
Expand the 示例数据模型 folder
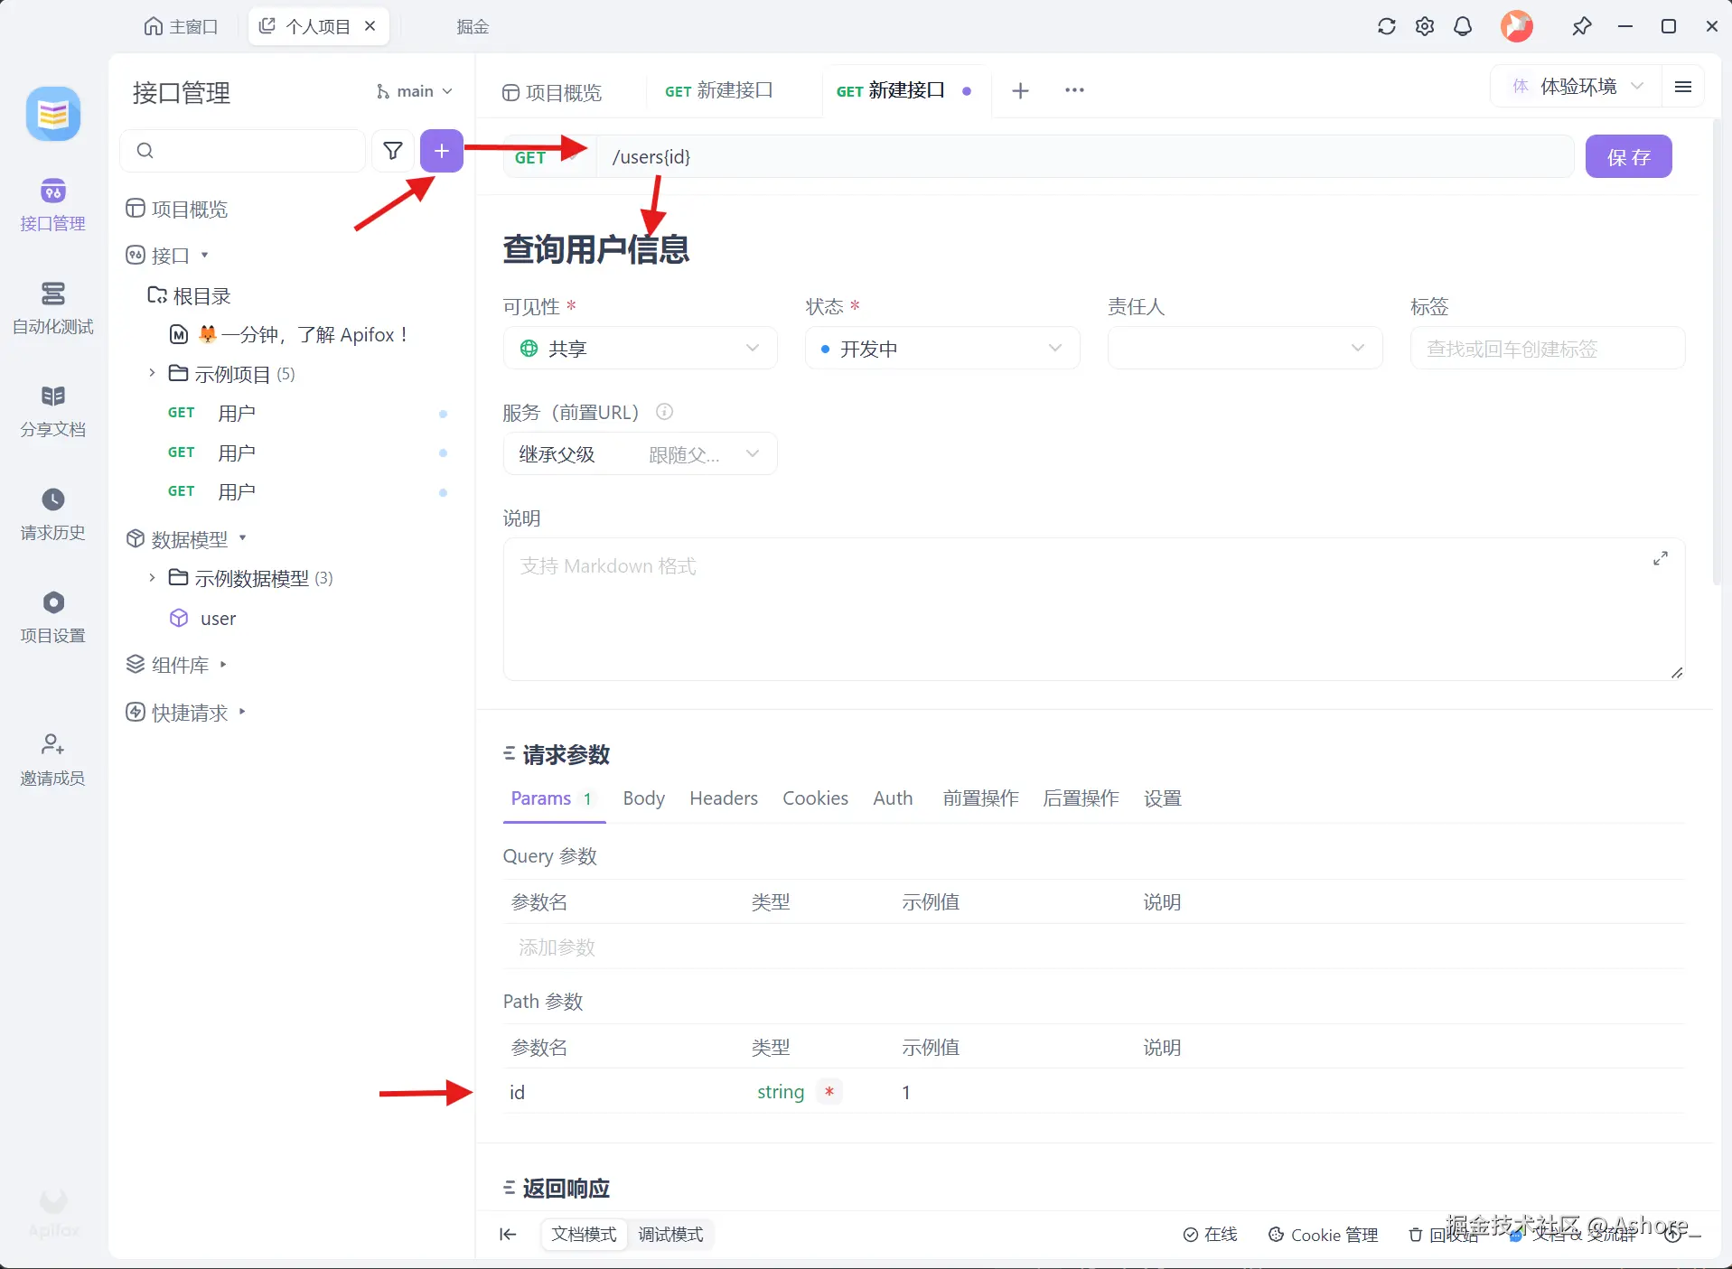(x=152, y=577)
